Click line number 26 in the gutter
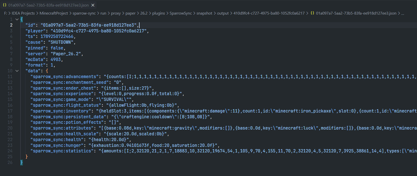Viewport: 417px width, 176px height. [x=10, y=162]
